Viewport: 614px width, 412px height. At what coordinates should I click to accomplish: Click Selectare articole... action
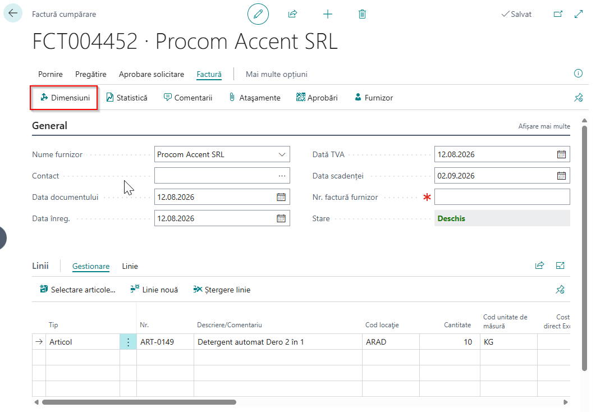pos(77,290)
